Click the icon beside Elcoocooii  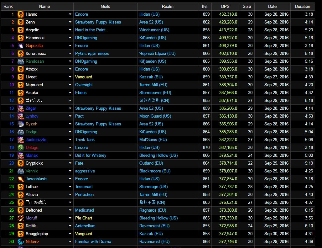click(21, 38)
